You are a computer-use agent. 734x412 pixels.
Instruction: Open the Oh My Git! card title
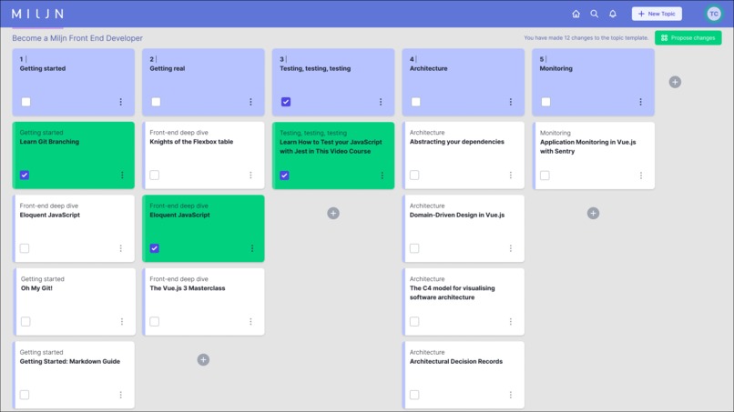[x=36, y=288]
